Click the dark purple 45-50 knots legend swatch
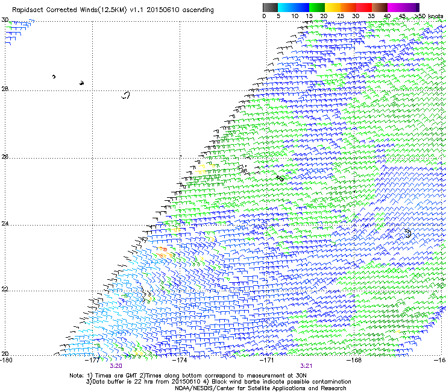 pyautogui.click(x=411, y=7)
